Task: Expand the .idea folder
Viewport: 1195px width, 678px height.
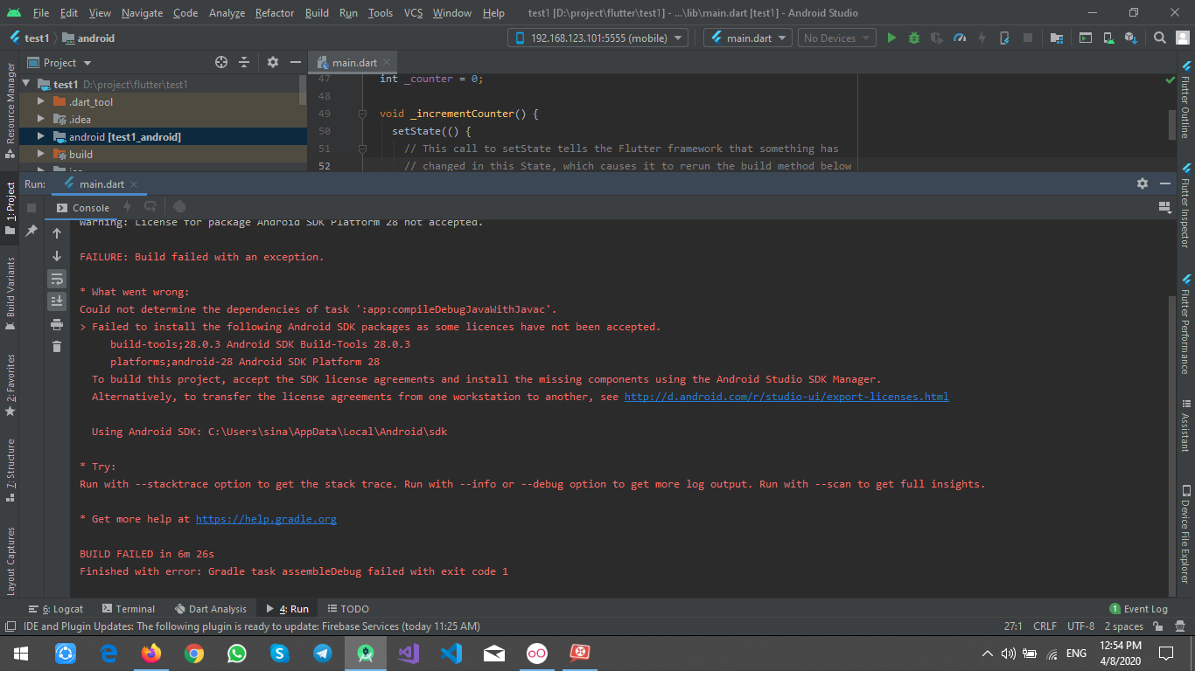Action: tap(40, 119)
